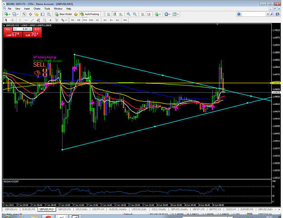Expand the search box dropdown arrow
This screenshot has height=218, width=283.
tap(268, 14)
